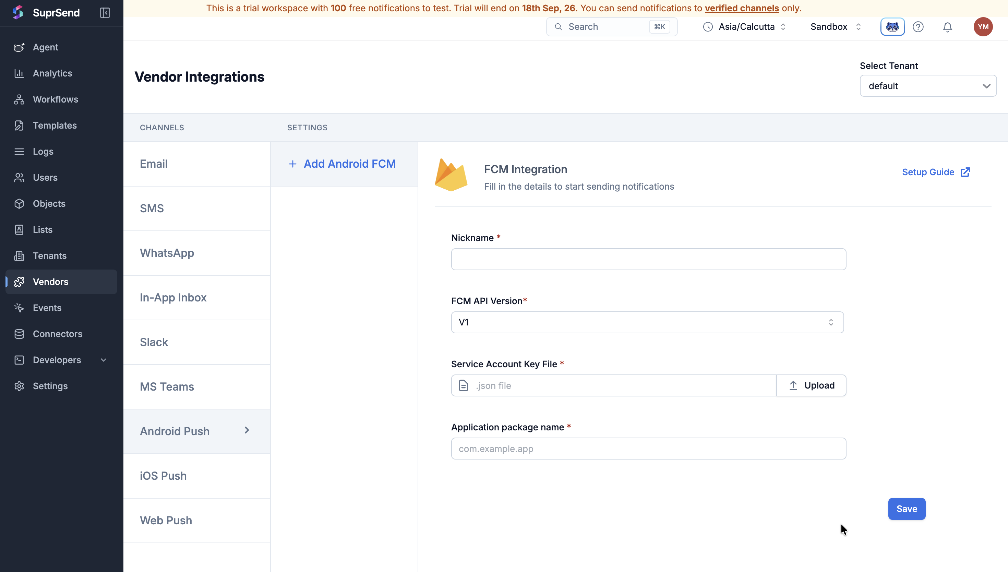Open the Setup Guide link
This screenshot has height=572, width=1008.
click(x=936, y=172)
